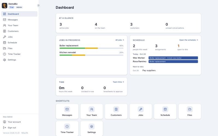Click the 3 customers stat
Viewport: 218px width, 136px height.
[135, 26]
